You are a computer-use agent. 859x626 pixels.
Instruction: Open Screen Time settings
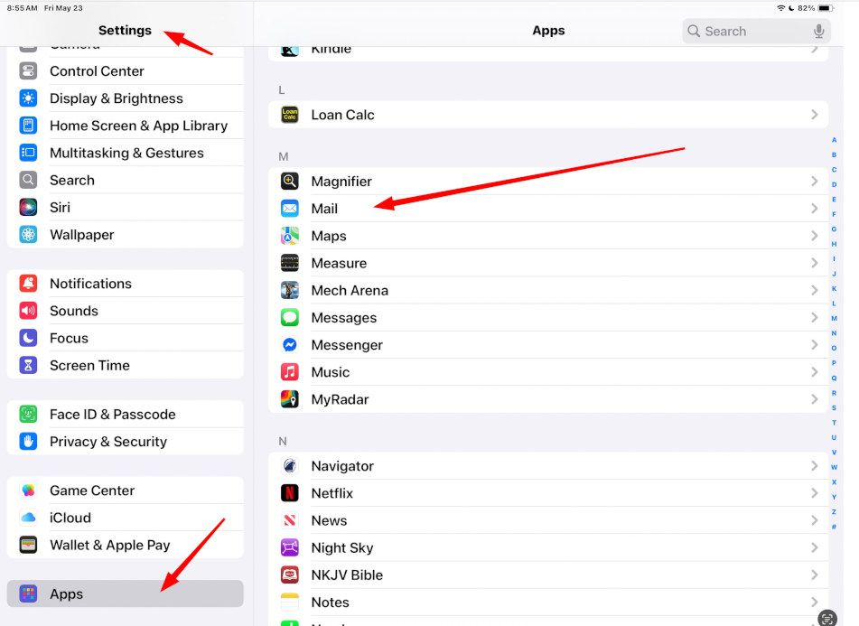(x=125, y=365)
